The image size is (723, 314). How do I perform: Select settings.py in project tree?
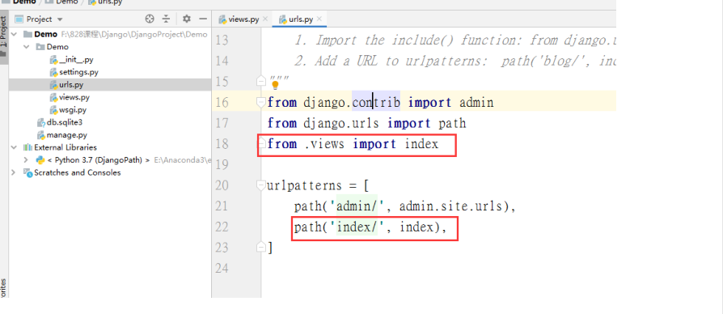click(74, 72)
